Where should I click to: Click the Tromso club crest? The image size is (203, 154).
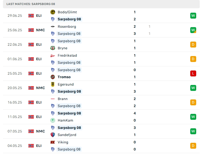pos(53,77)
